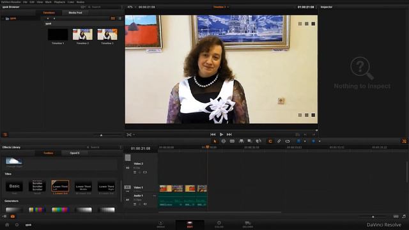The width and height of the screenshot is (409, 230).
Task: Click the blue flag icon
Action: (298, 141)
